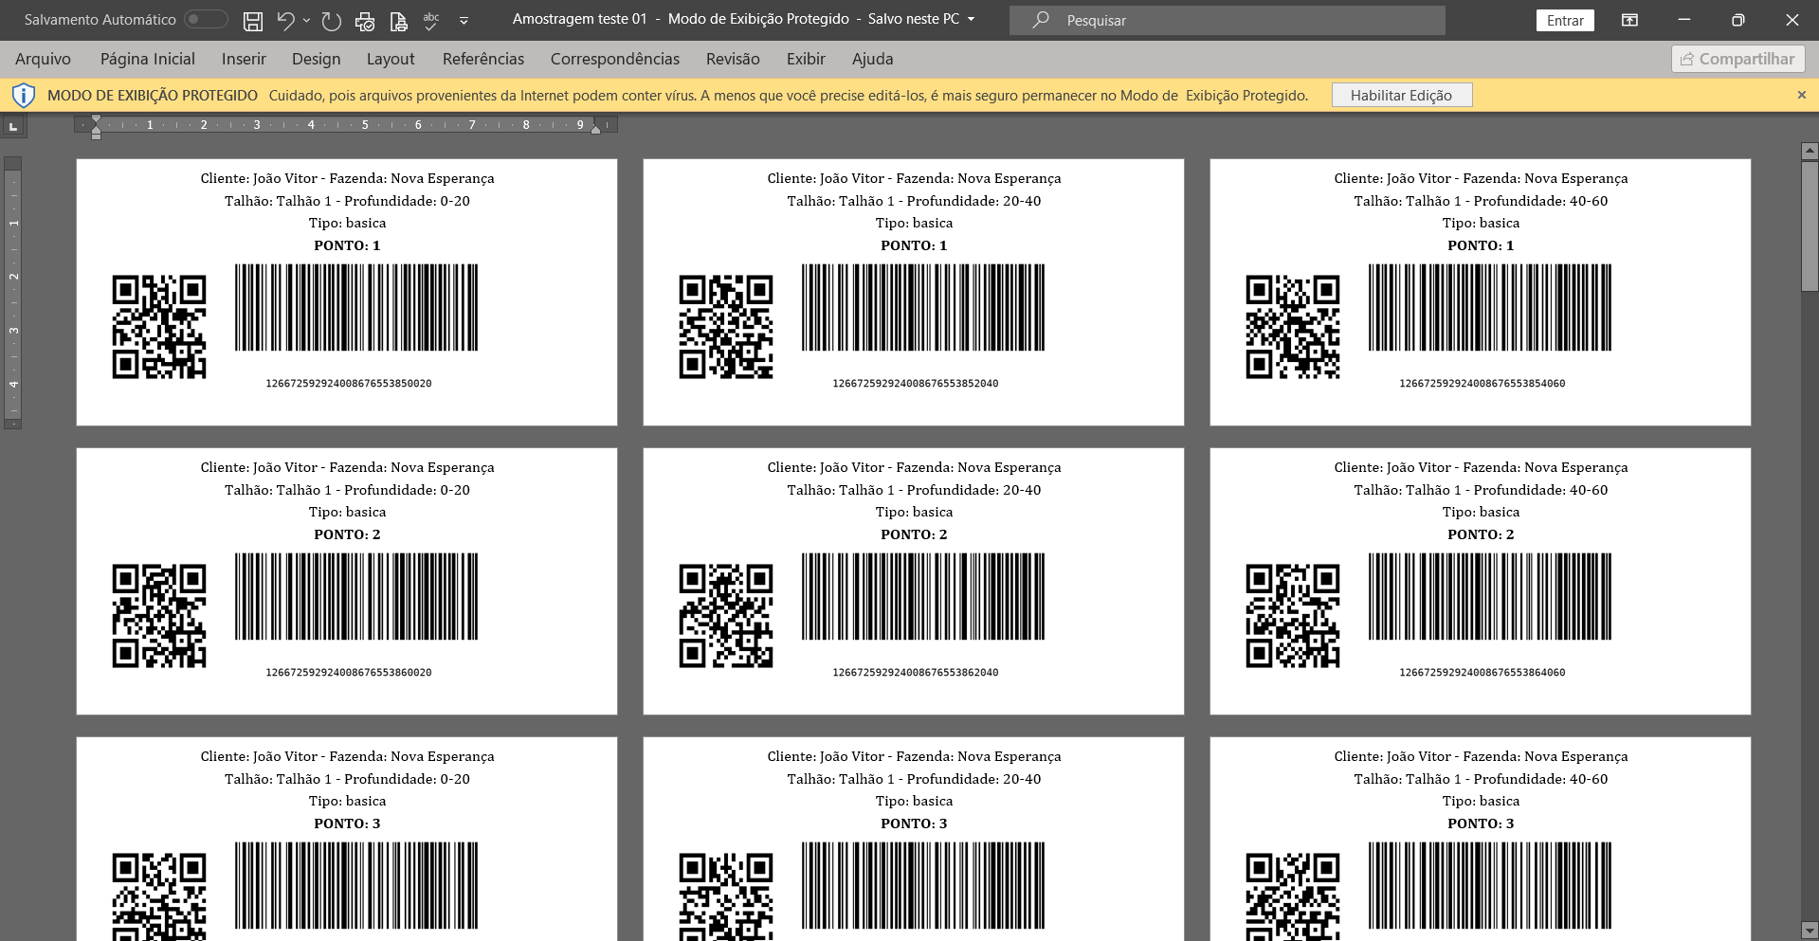Open Customize Quick Access Toolbar dropdown
Screen dimensions: 1819x941
click(464, 20)
